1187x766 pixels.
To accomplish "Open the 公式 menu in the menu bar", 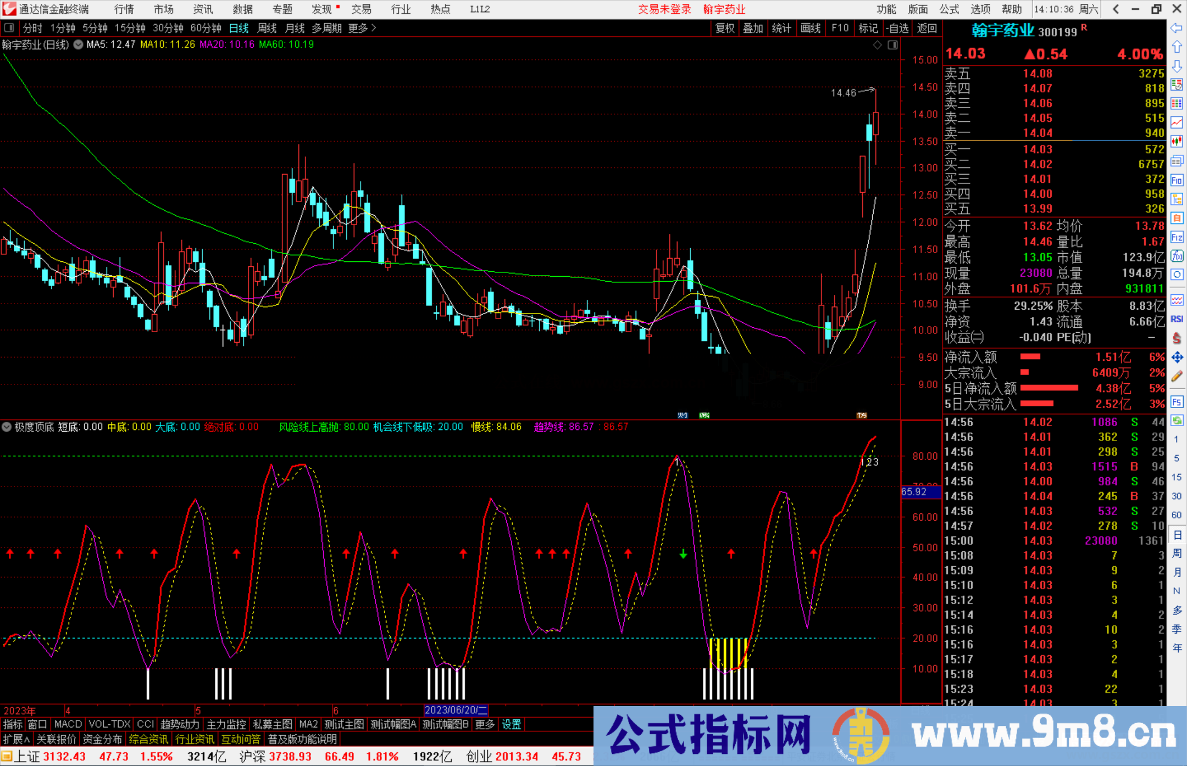I will (x=948, y=9).
